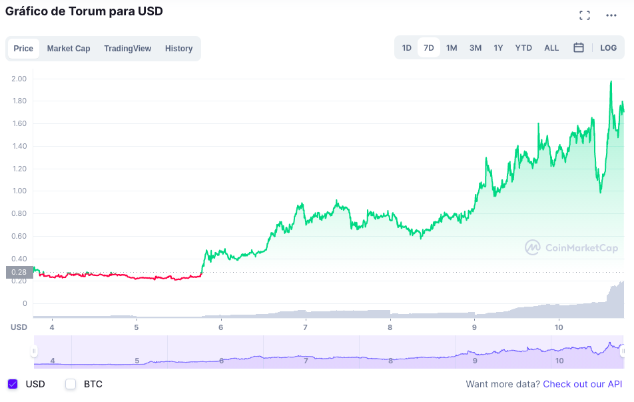The image size is (634, 402).
Task: Click the date label 9 on the x-axis
Action: [474, 327]
